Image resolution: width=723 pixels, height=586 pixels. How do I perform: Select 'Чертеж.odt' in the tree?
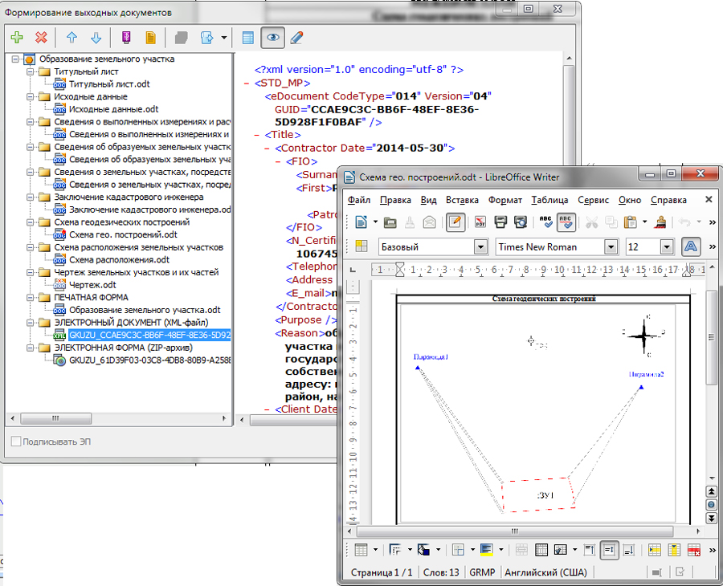92,285
